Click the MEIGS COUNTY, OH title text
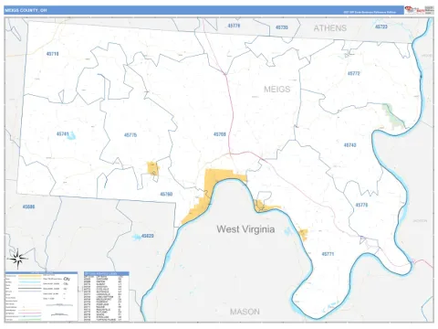Viewport: 438px width, 329px height. click(26, 10)
